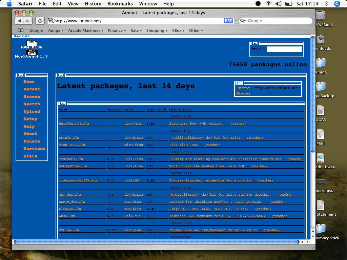Viewport: 347px width, 260px height.
Task: Click the volume icon in menu bar
Action: pos(278,4)
